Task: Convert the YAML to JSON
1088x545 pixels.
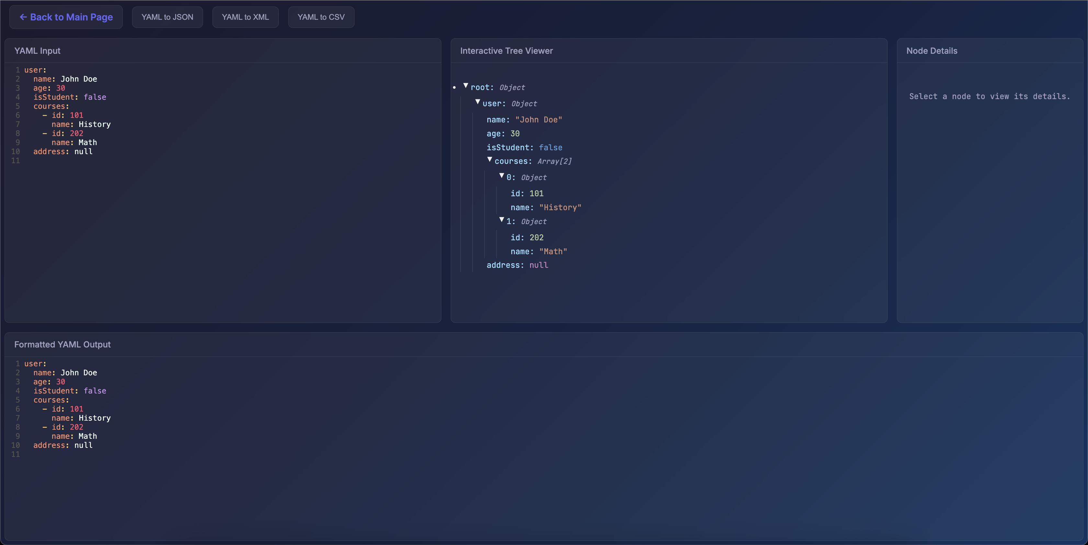Action: [167, 17]
